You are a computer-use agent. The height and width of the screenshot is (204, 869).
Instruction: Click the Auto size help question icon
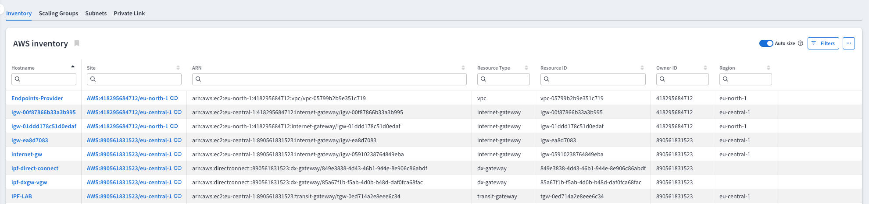(x=800, y=43)
